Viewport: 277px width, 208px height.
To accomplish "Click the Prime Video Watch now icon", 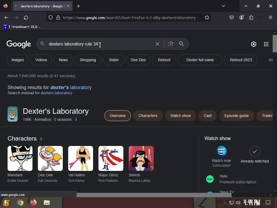I will click(221, 151).
